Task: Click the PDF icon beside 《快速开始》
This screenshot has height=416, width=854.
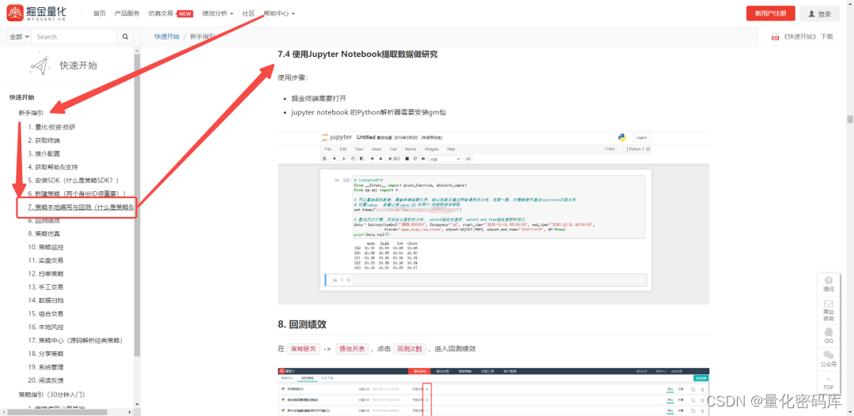Action: pos(774,37)
